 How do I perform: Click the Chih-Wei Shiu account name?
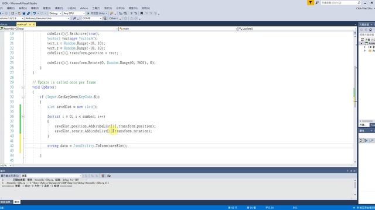[364, 8]
